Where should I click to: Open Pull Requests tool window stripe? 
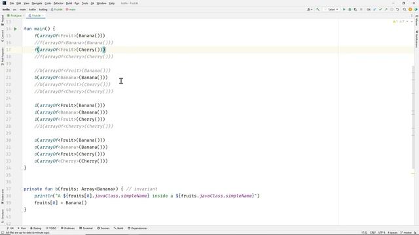pyautogui.click(x=3, y=56)
